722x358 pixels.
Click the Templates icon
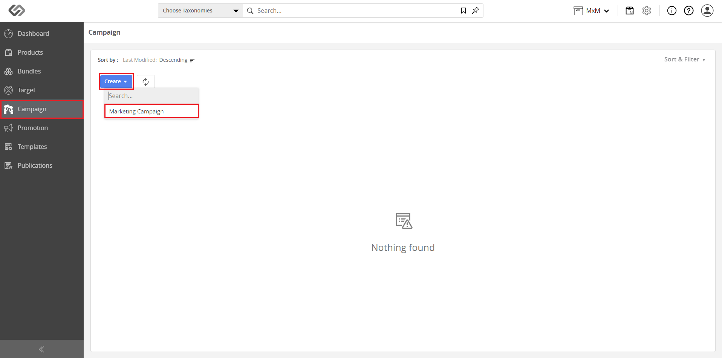coord(8,147)
